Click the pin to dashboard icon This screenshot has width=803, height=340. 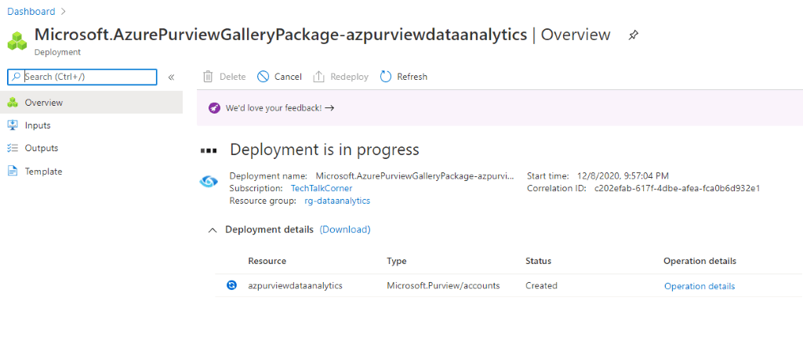click(634, 35)
